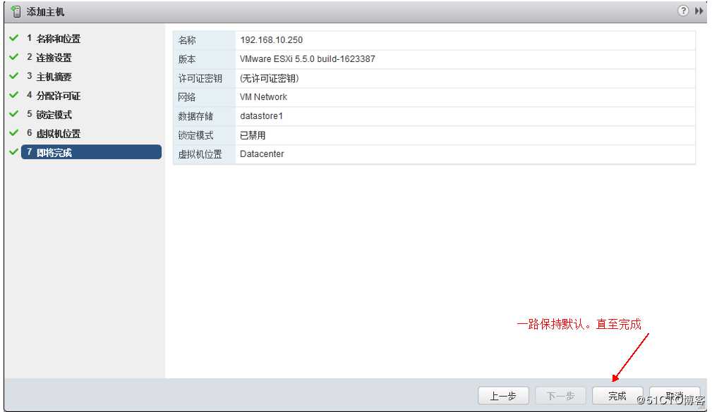Select the host name 192.168.10.250

tap(271, 40)
